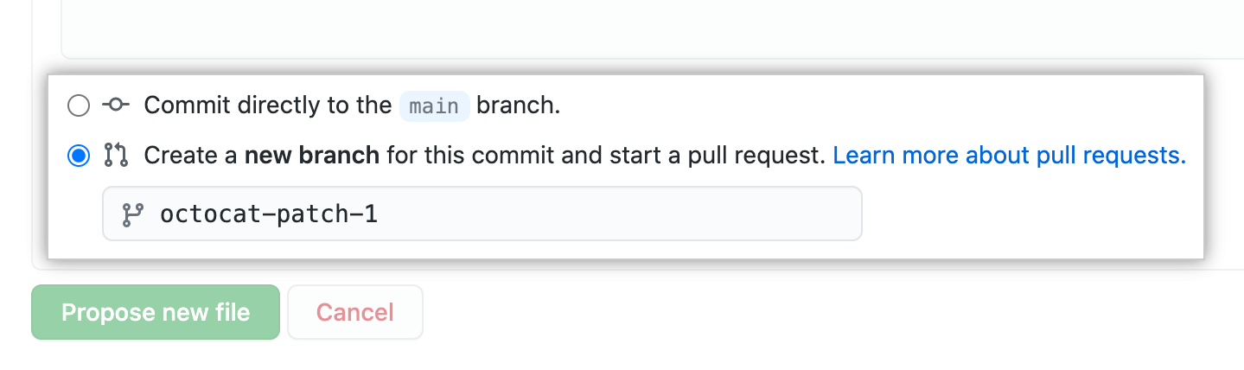Click the octocat-patch-1 branch name text

(x=269, y=214)
